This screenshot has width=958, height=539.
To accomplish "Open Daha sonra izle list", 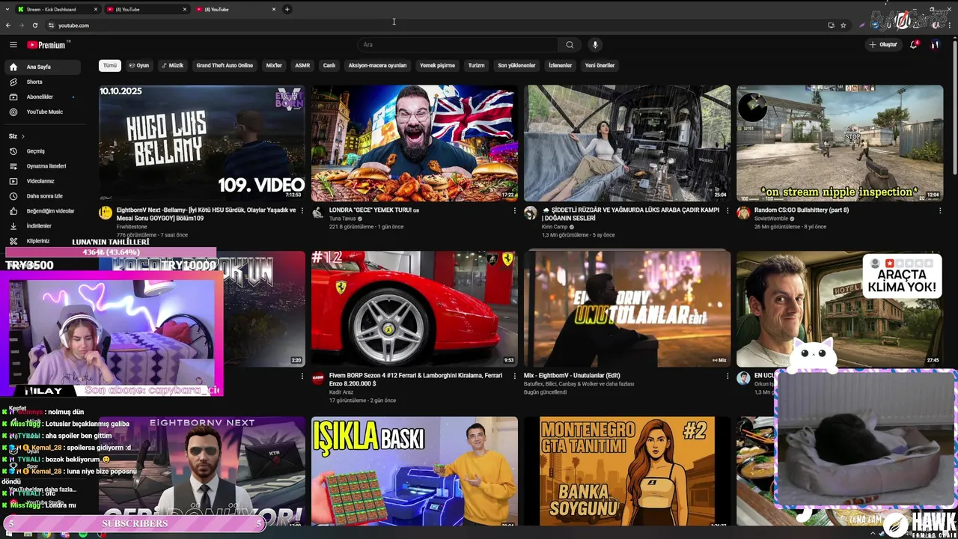I will click(44, 196).
